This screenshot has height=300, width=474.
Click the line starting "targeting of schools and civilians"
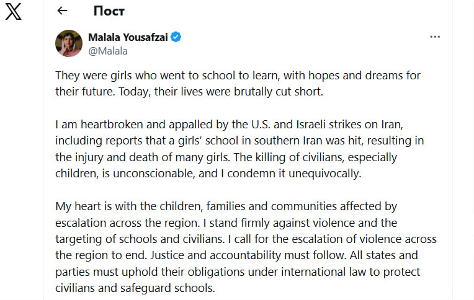246,239
